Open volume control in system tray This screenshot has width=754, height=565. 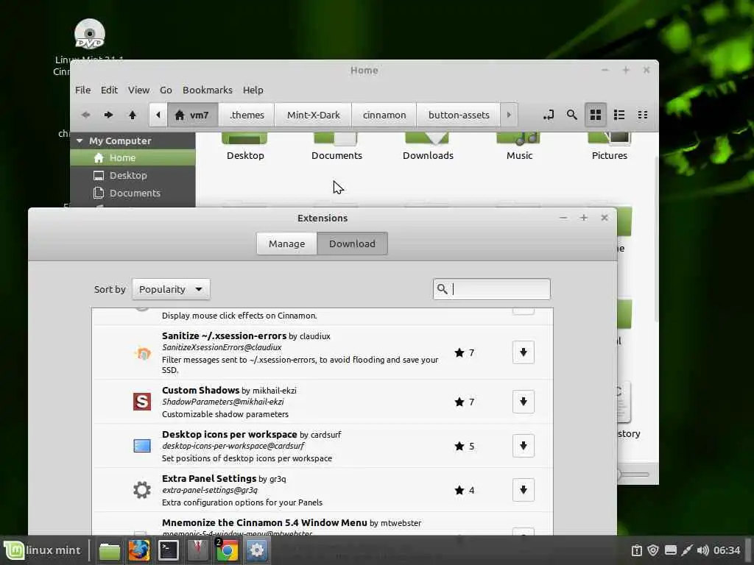click(x=702, y=550)
